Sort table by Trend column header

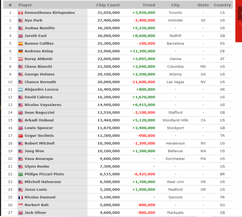pyautogui.click(x=149, y=5)
